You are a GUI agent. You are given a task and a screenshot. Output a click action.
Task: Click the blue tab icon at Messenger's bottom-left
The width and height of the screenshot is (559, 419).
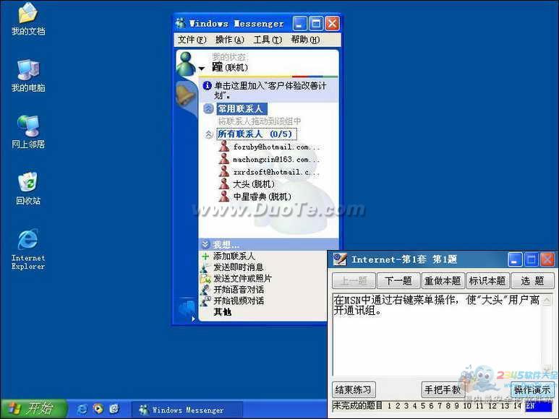187,310
